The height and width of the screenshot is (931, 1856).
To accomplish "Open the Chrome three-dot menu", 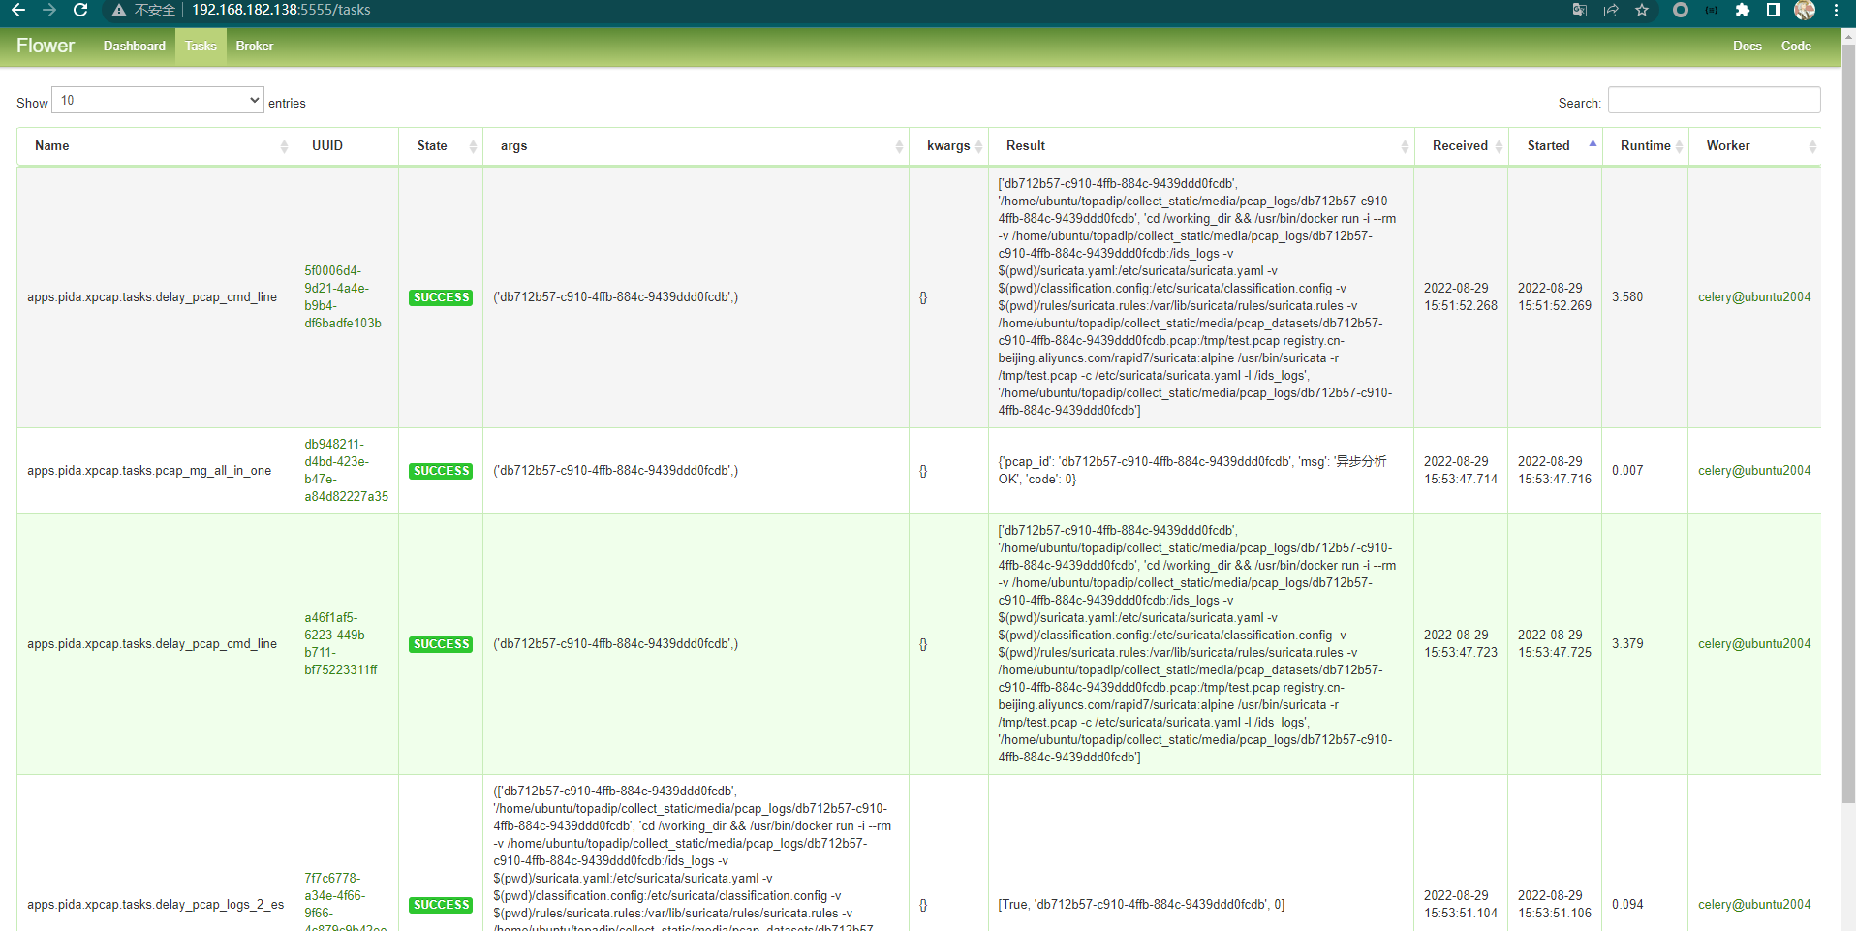I will (x=1836, y=11).
